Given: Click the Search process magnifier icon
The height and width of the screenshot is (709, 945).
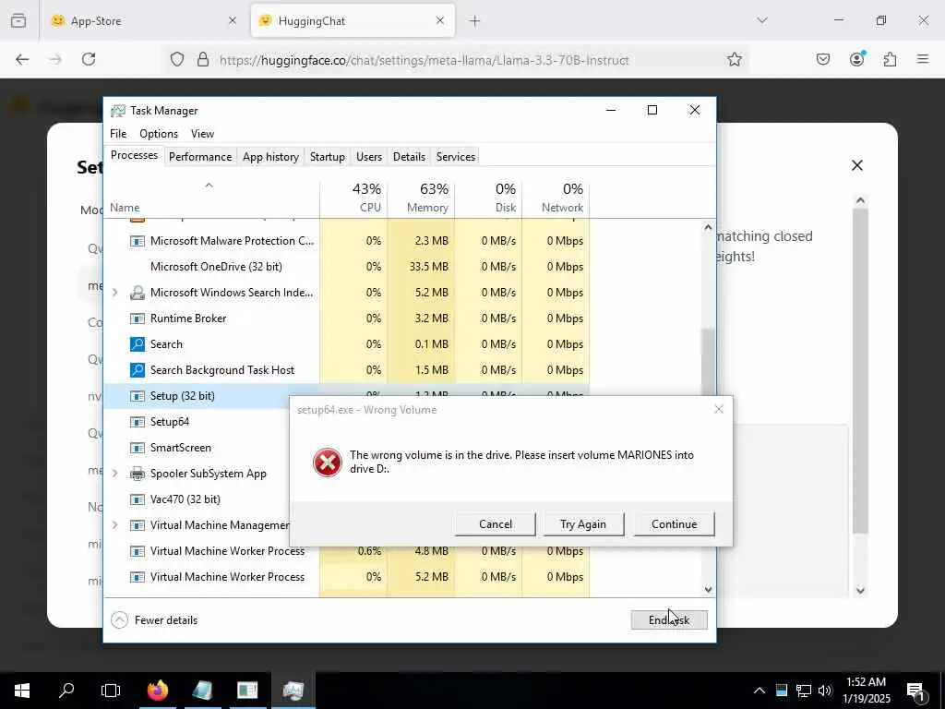Looking at the screenshot, I should pos(138,344).
